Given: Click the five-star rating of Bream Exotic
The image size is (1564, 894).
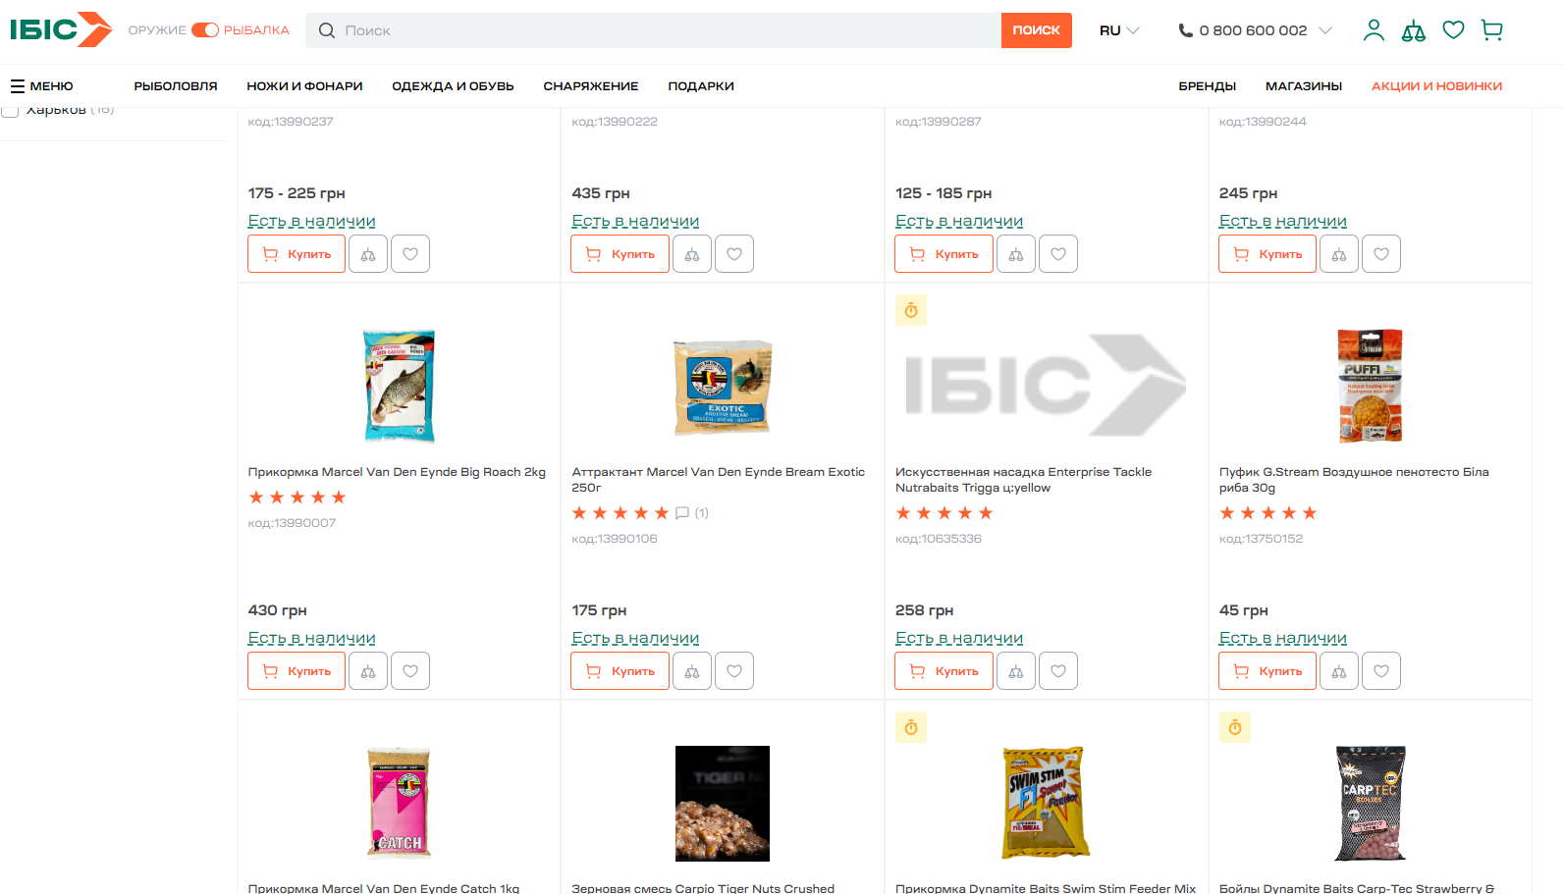Looking at the screenshot, I should click(620, 513).
